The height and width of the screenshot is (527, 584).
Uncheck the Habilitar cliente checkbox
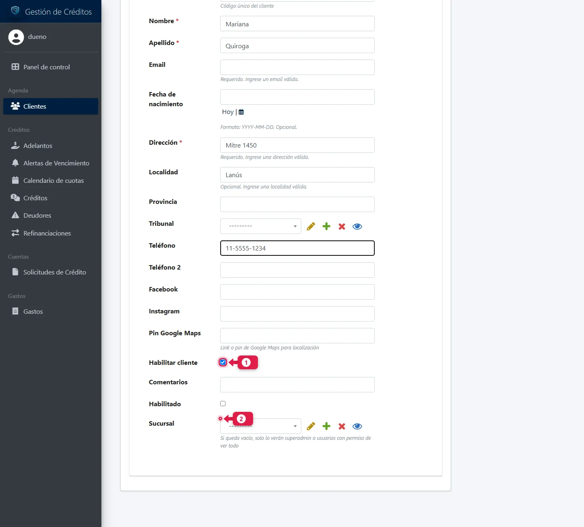223,362
